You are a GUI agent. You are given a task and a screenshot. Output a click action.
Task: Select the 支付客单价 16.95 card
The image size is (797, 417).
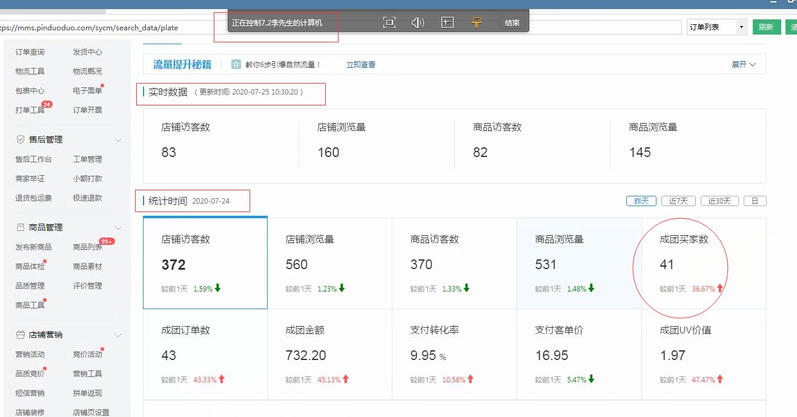pos(580,355)
